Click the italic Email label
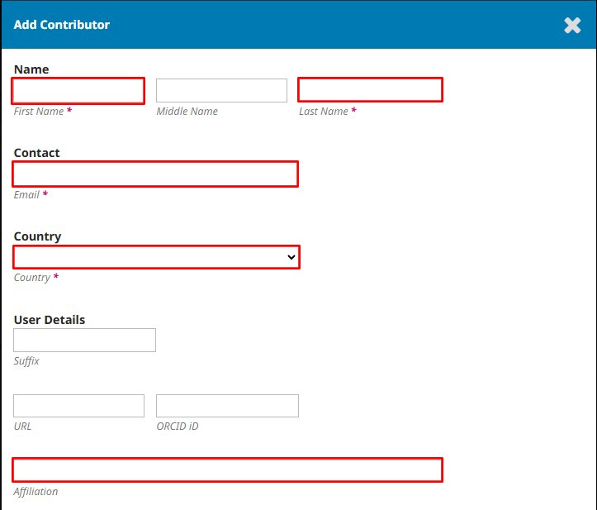The width and height of the screenshot is (597, 510). [26, 195]
